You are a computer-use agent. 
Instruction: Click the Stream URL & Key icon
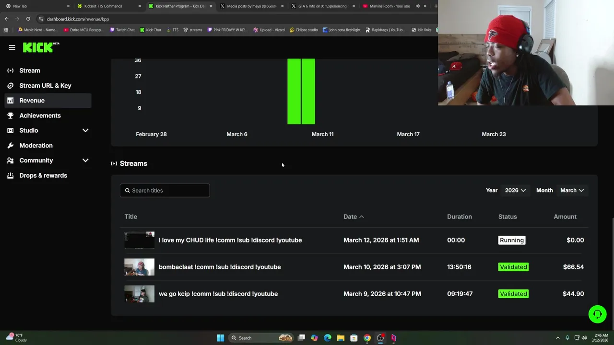pyautogui.click(x=11, y=85)
